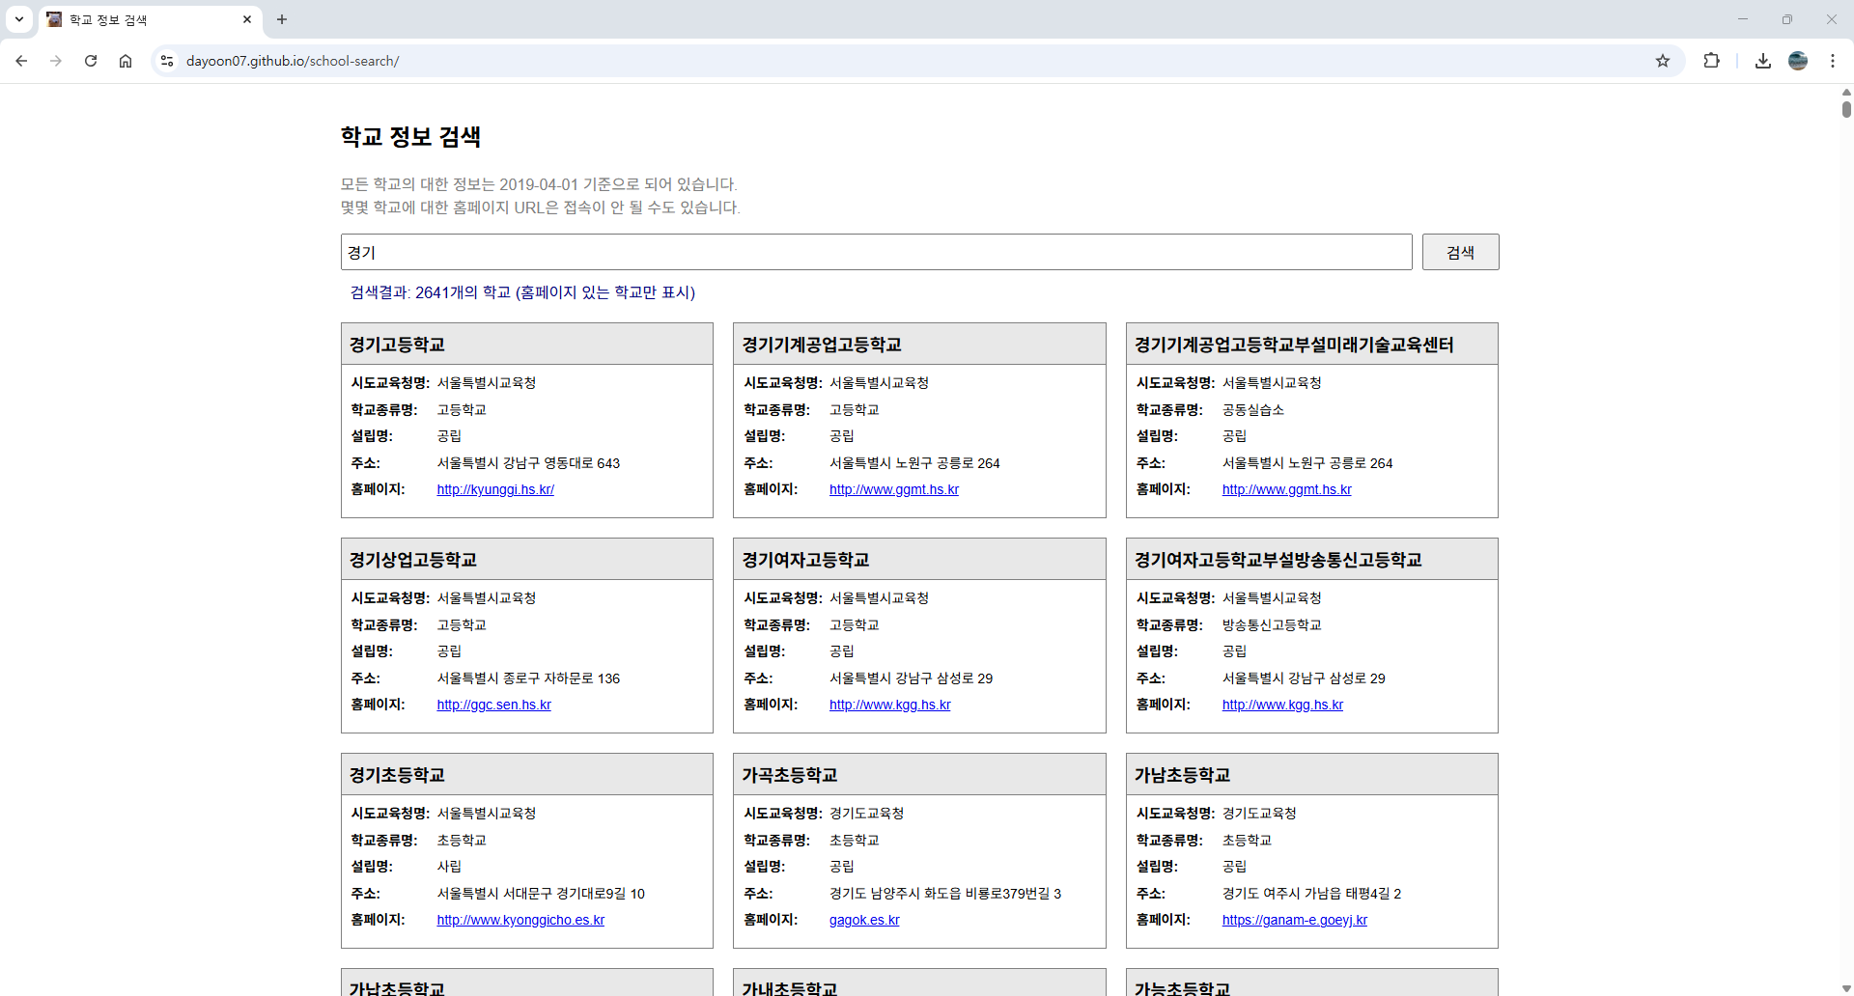
Task: Open the ganam-e.goeyj.kr link
Action: tap(1294, 920)
